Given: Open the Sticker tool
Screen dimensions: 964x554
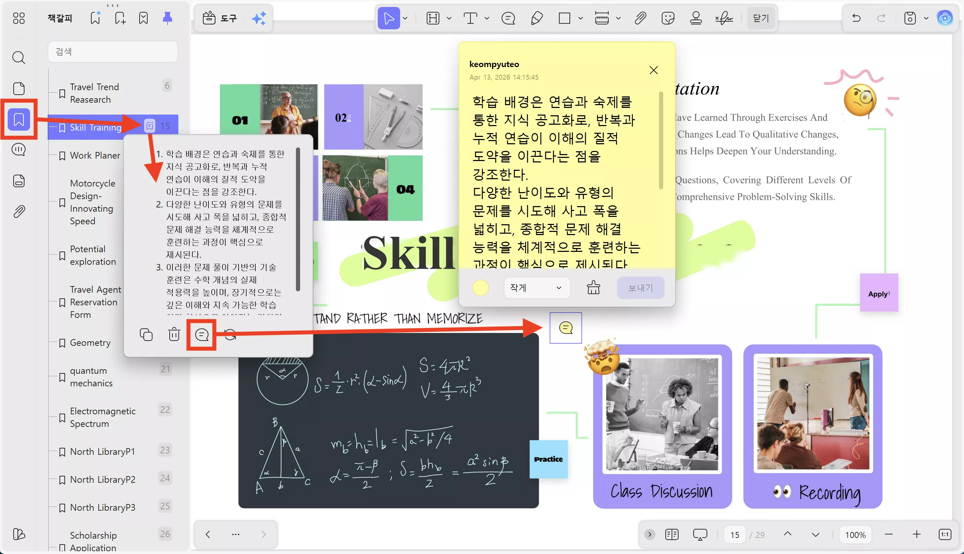Looking at the screenshot, I should 668,18.
